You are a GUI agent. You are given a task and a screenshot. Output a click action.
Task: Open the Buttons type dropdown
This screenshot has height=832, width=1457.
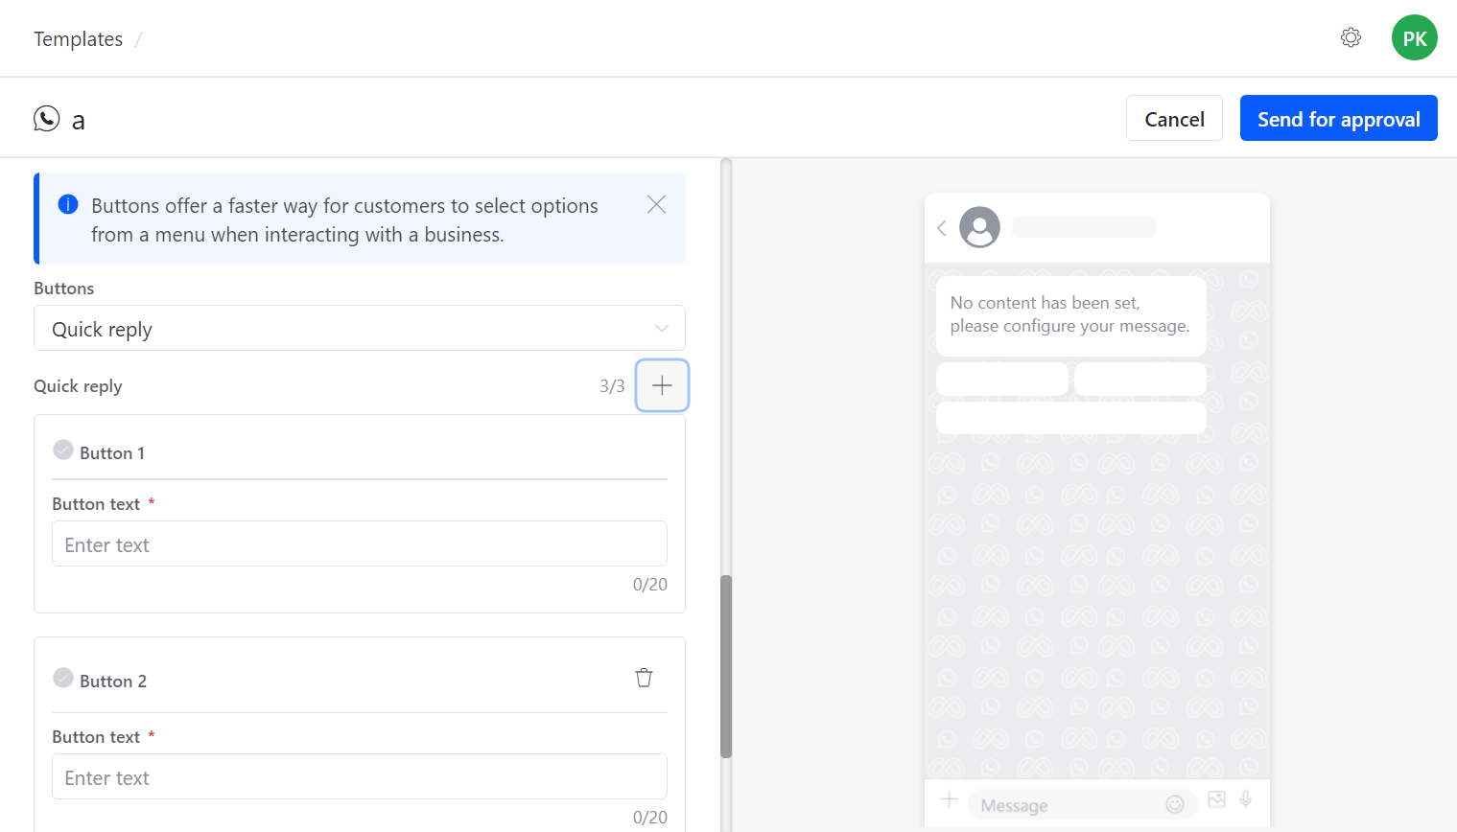pyautogui.click(x=360, y=328)
